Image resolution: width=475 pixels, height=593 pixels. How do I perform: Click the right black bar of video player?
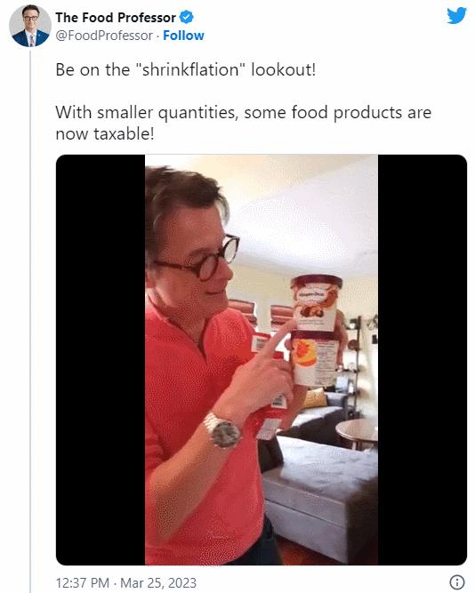pyautogui.click(x=422, y=360)
